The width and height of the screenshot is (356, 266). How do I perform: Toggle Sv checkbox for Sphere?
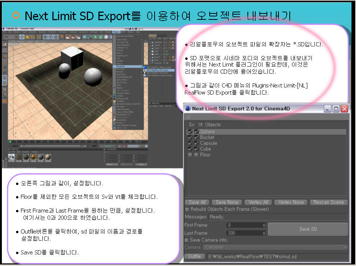pyautogui.click(x=190, y=132)
